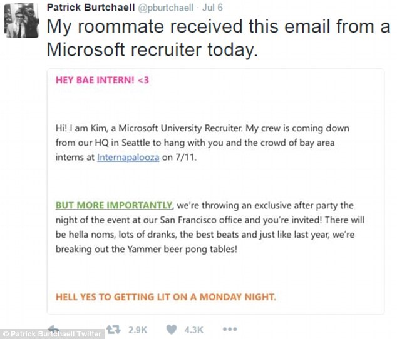Image resolution: width=397 pixels, height=339 pixels.
Task: Click the BUT MORE IMPORTANTLY underlined text
Action: [114, 205]
